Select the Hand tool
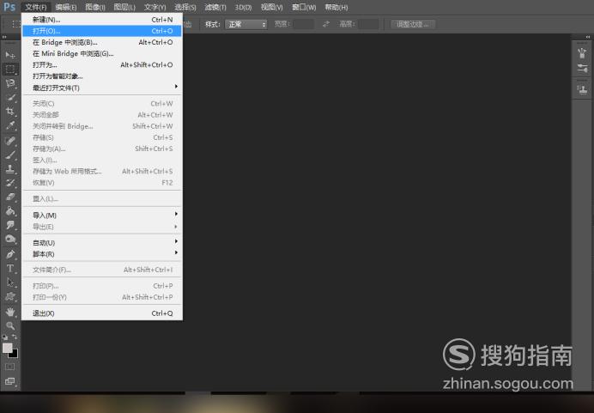 [x=10, y=312]
